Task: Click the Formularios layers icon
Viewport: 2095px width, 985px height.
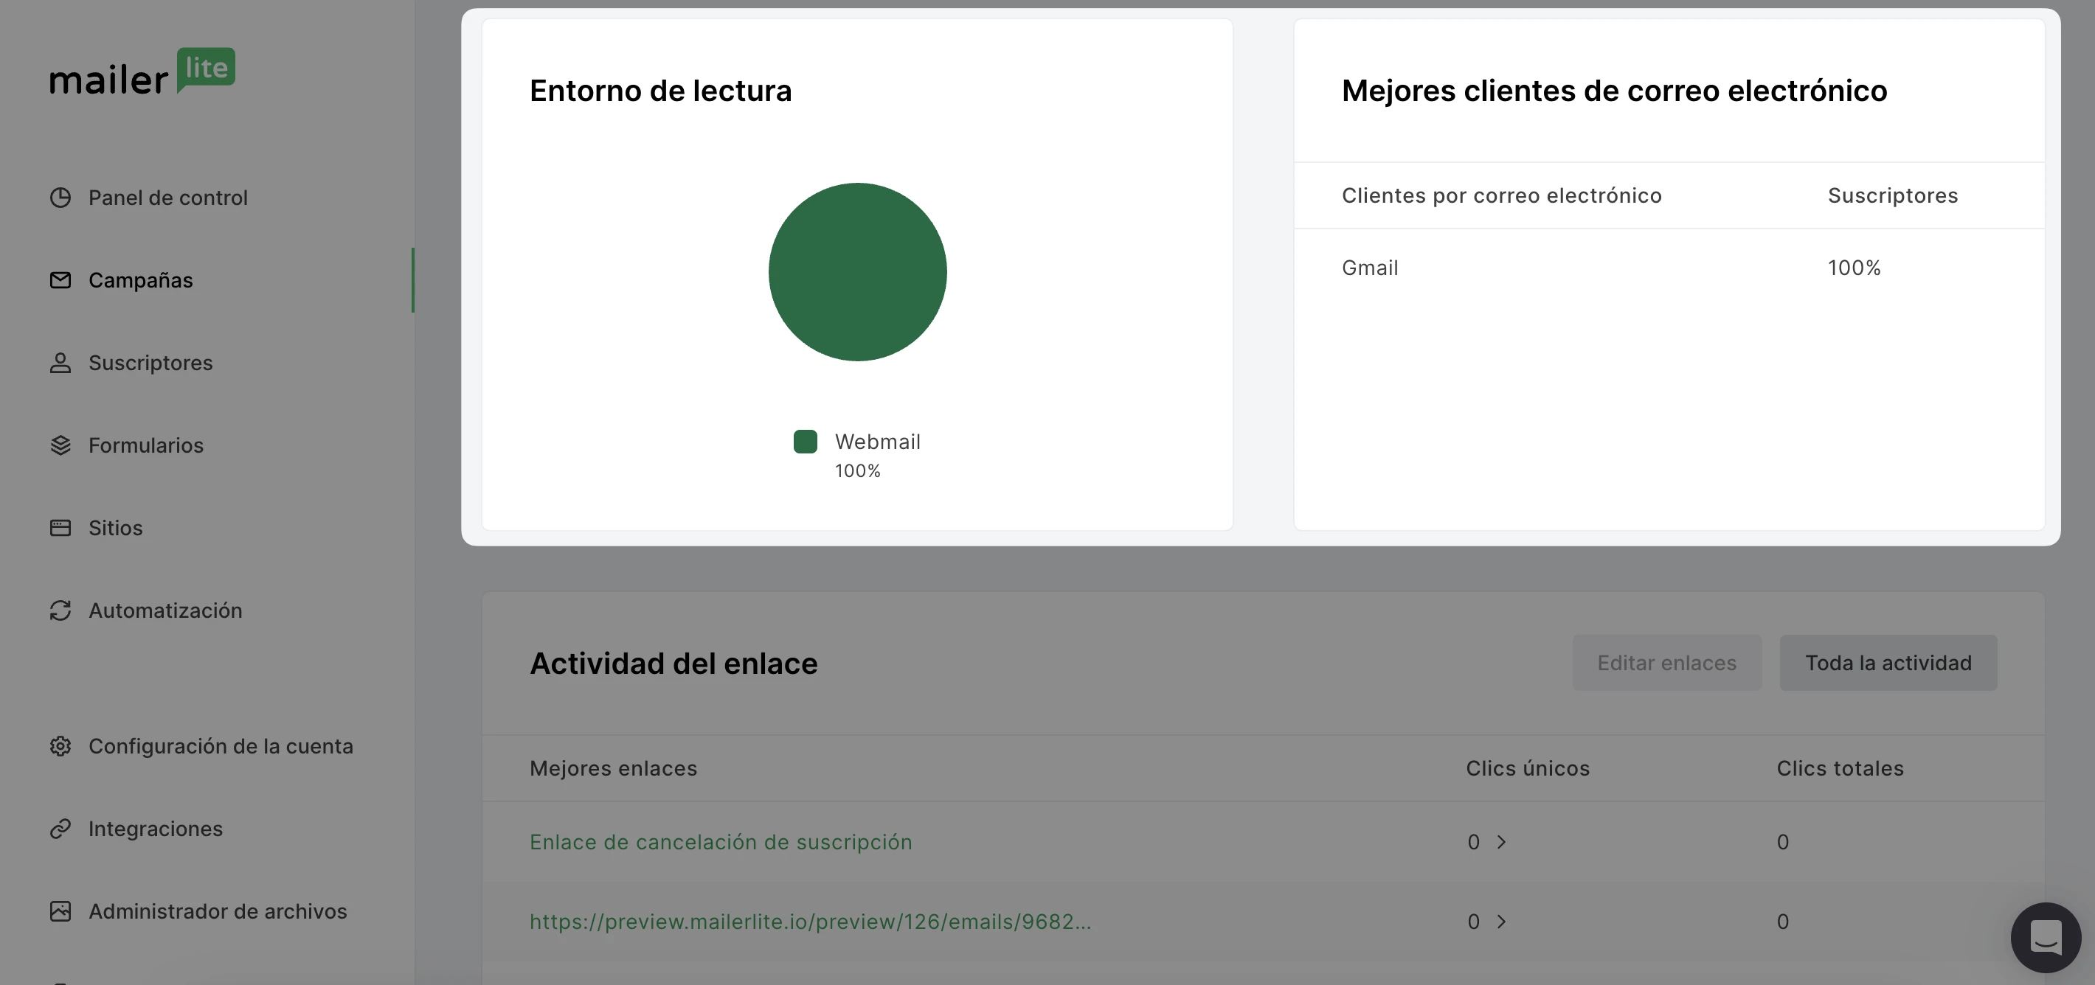Action: [60, 445]
